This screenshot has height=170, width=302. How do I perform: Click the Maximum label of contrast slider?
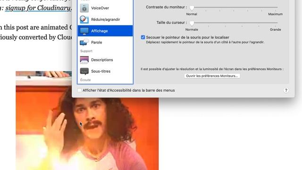click(275, 14)
